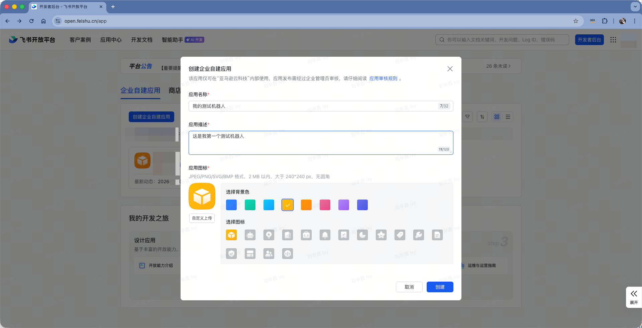Screen dimensions: 642x328
Task: Choose the lightbulb app icon
Action: coord(269,235)
